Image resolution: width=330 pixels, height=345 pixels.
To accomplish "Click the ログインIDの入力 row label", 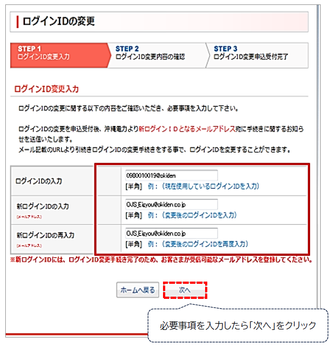I will 39,181.
